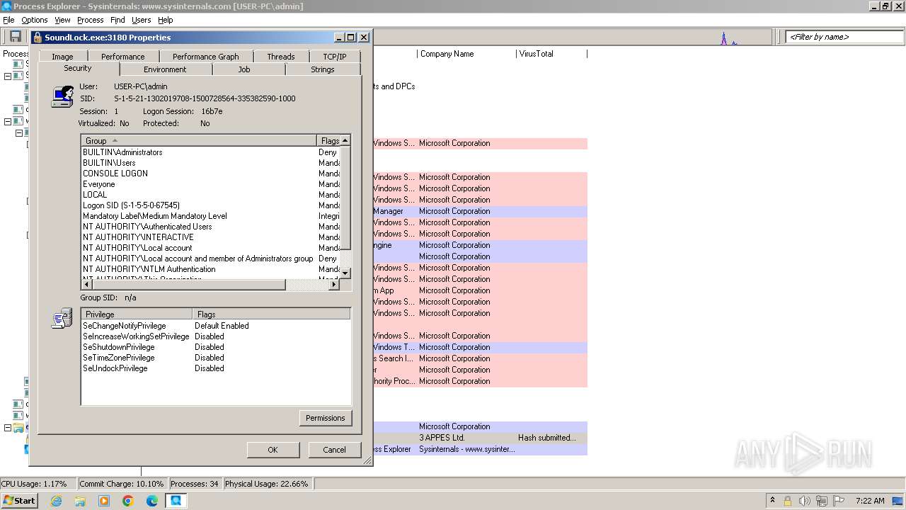Open the Process menu
906x510 pixels.
[x=90, y=20]
